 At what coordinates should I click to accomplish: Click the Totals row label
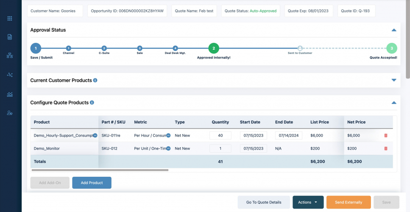click(40, 162)
